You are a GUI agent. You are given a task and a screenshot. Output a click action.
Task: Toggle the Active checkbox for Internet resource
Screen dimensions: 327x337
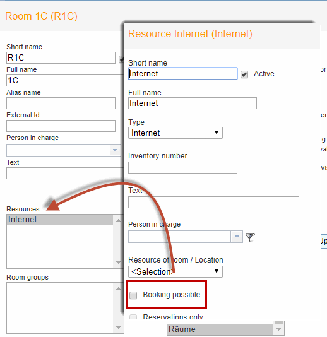(x=244, y=74)
